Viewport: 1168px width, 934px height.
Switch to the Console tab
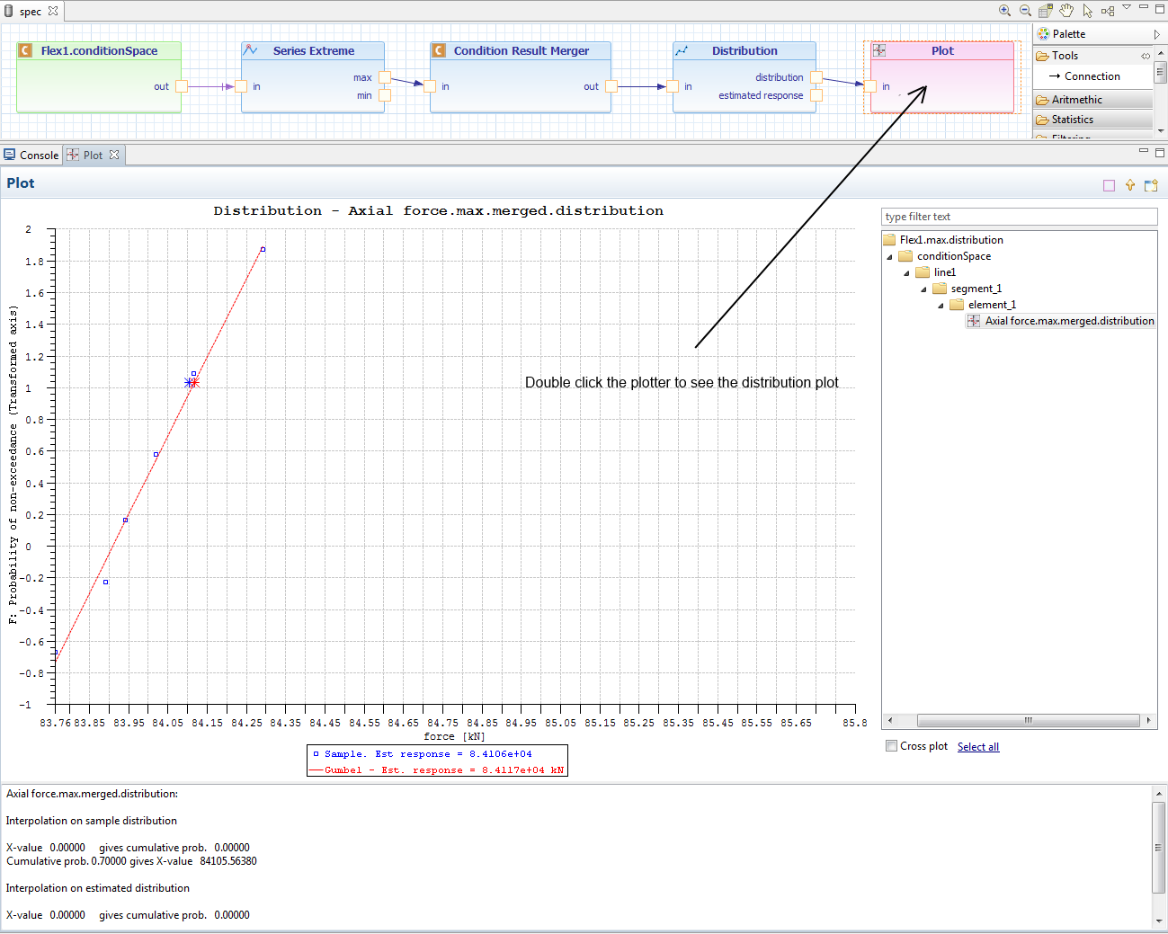click(x=31, y=156)
